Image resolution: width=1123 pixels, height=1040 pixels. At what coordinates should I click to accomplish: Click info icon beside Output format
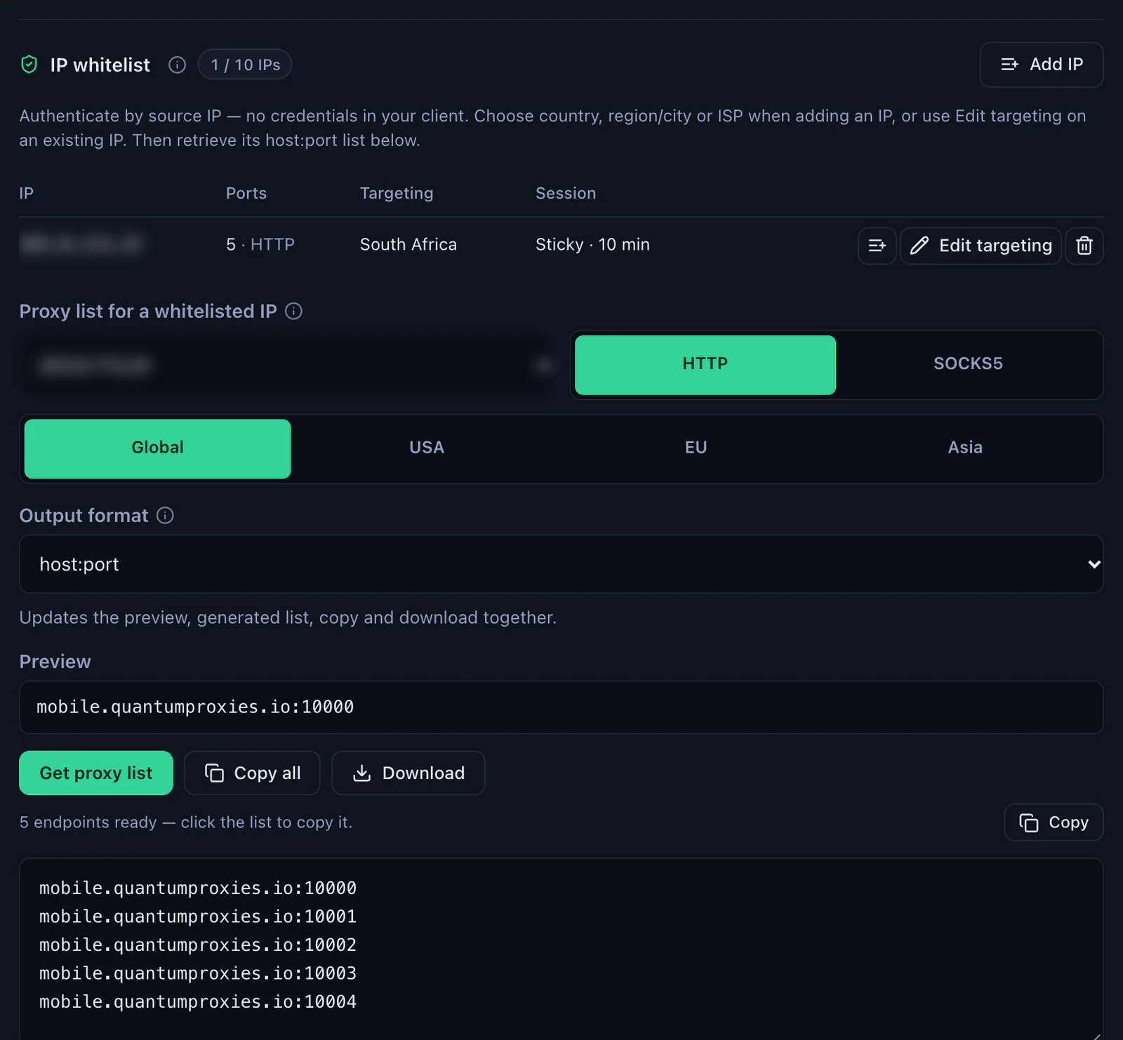point(165,516)
